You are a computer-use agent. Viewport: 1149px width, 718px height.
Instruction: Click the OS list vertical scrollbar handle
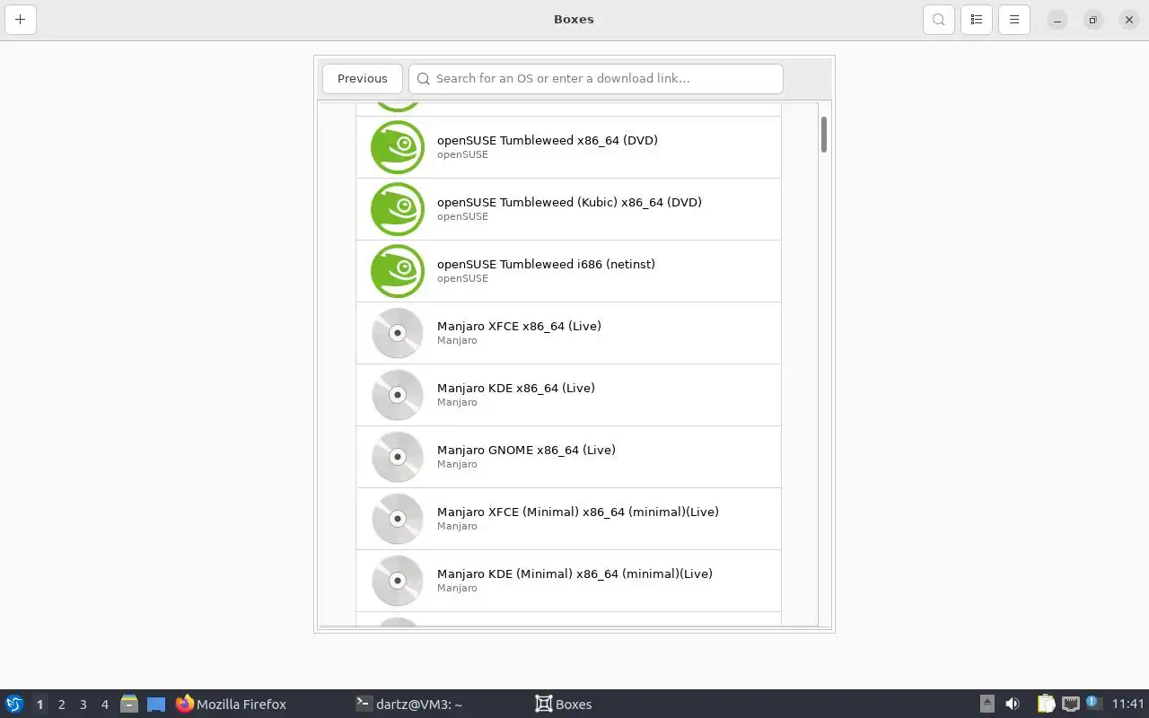(823, 135)
